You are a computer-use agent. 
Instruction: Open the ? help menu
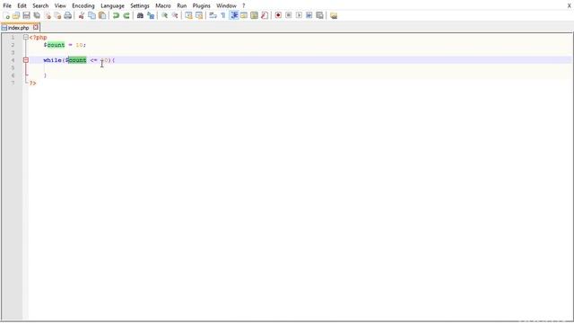[x=243, y=6]
